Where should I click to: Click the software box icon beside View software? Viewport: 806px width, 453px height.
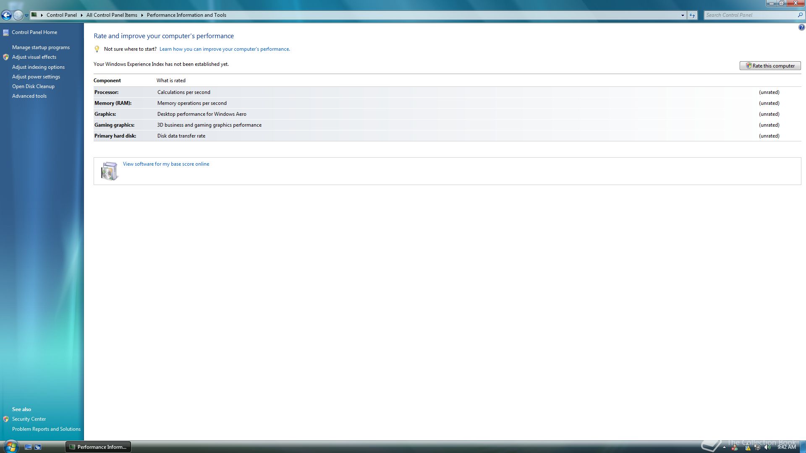pos(110,171)
